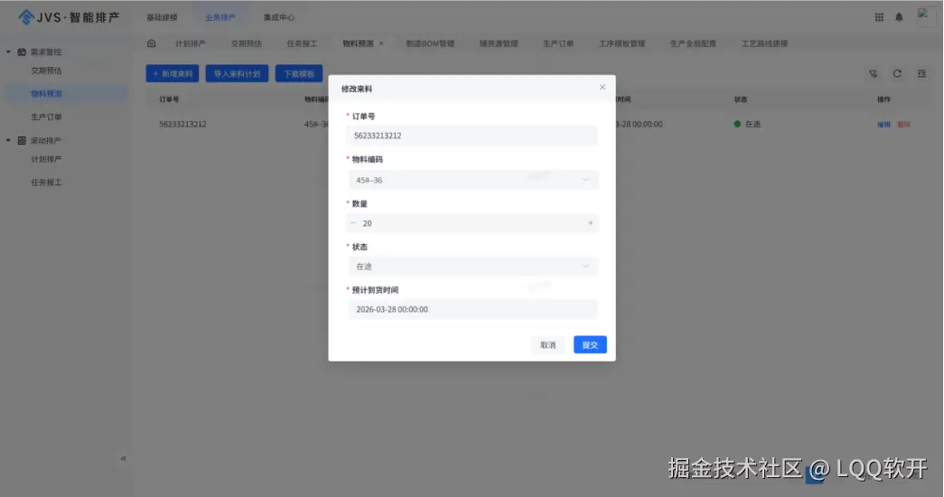
Task: Switch to the 生产全局配置 tab
Action: [693, 43]
